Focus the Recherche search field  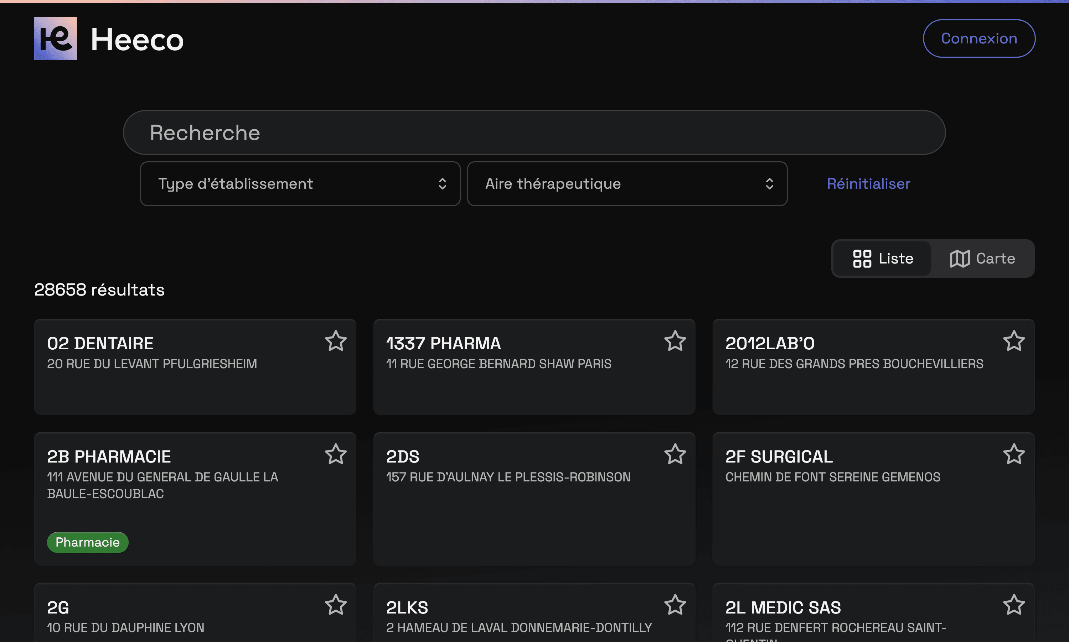(x=534, y=132)
